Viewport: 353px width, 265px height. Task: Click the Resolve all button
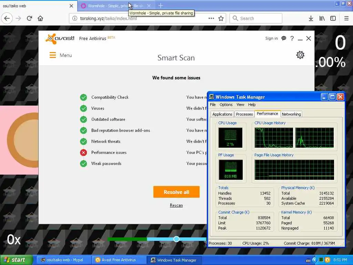[176, 192]
